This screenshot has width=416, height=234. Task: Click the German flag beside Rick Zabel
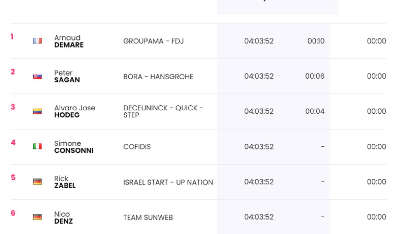pos(37,182)
